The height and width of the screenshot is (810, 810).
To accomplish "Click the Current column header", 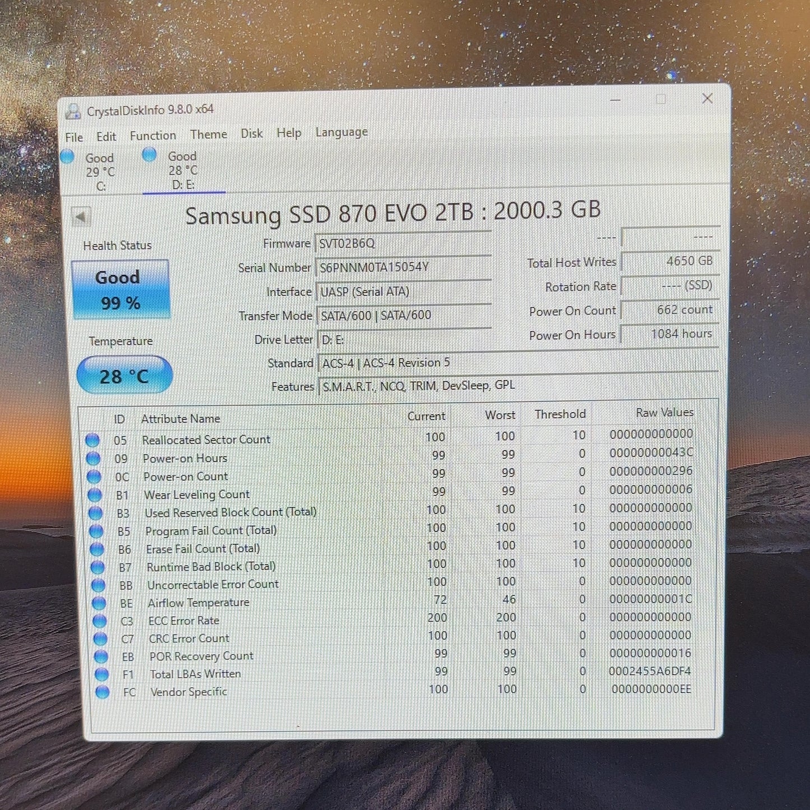I will (x=426, y=416).
